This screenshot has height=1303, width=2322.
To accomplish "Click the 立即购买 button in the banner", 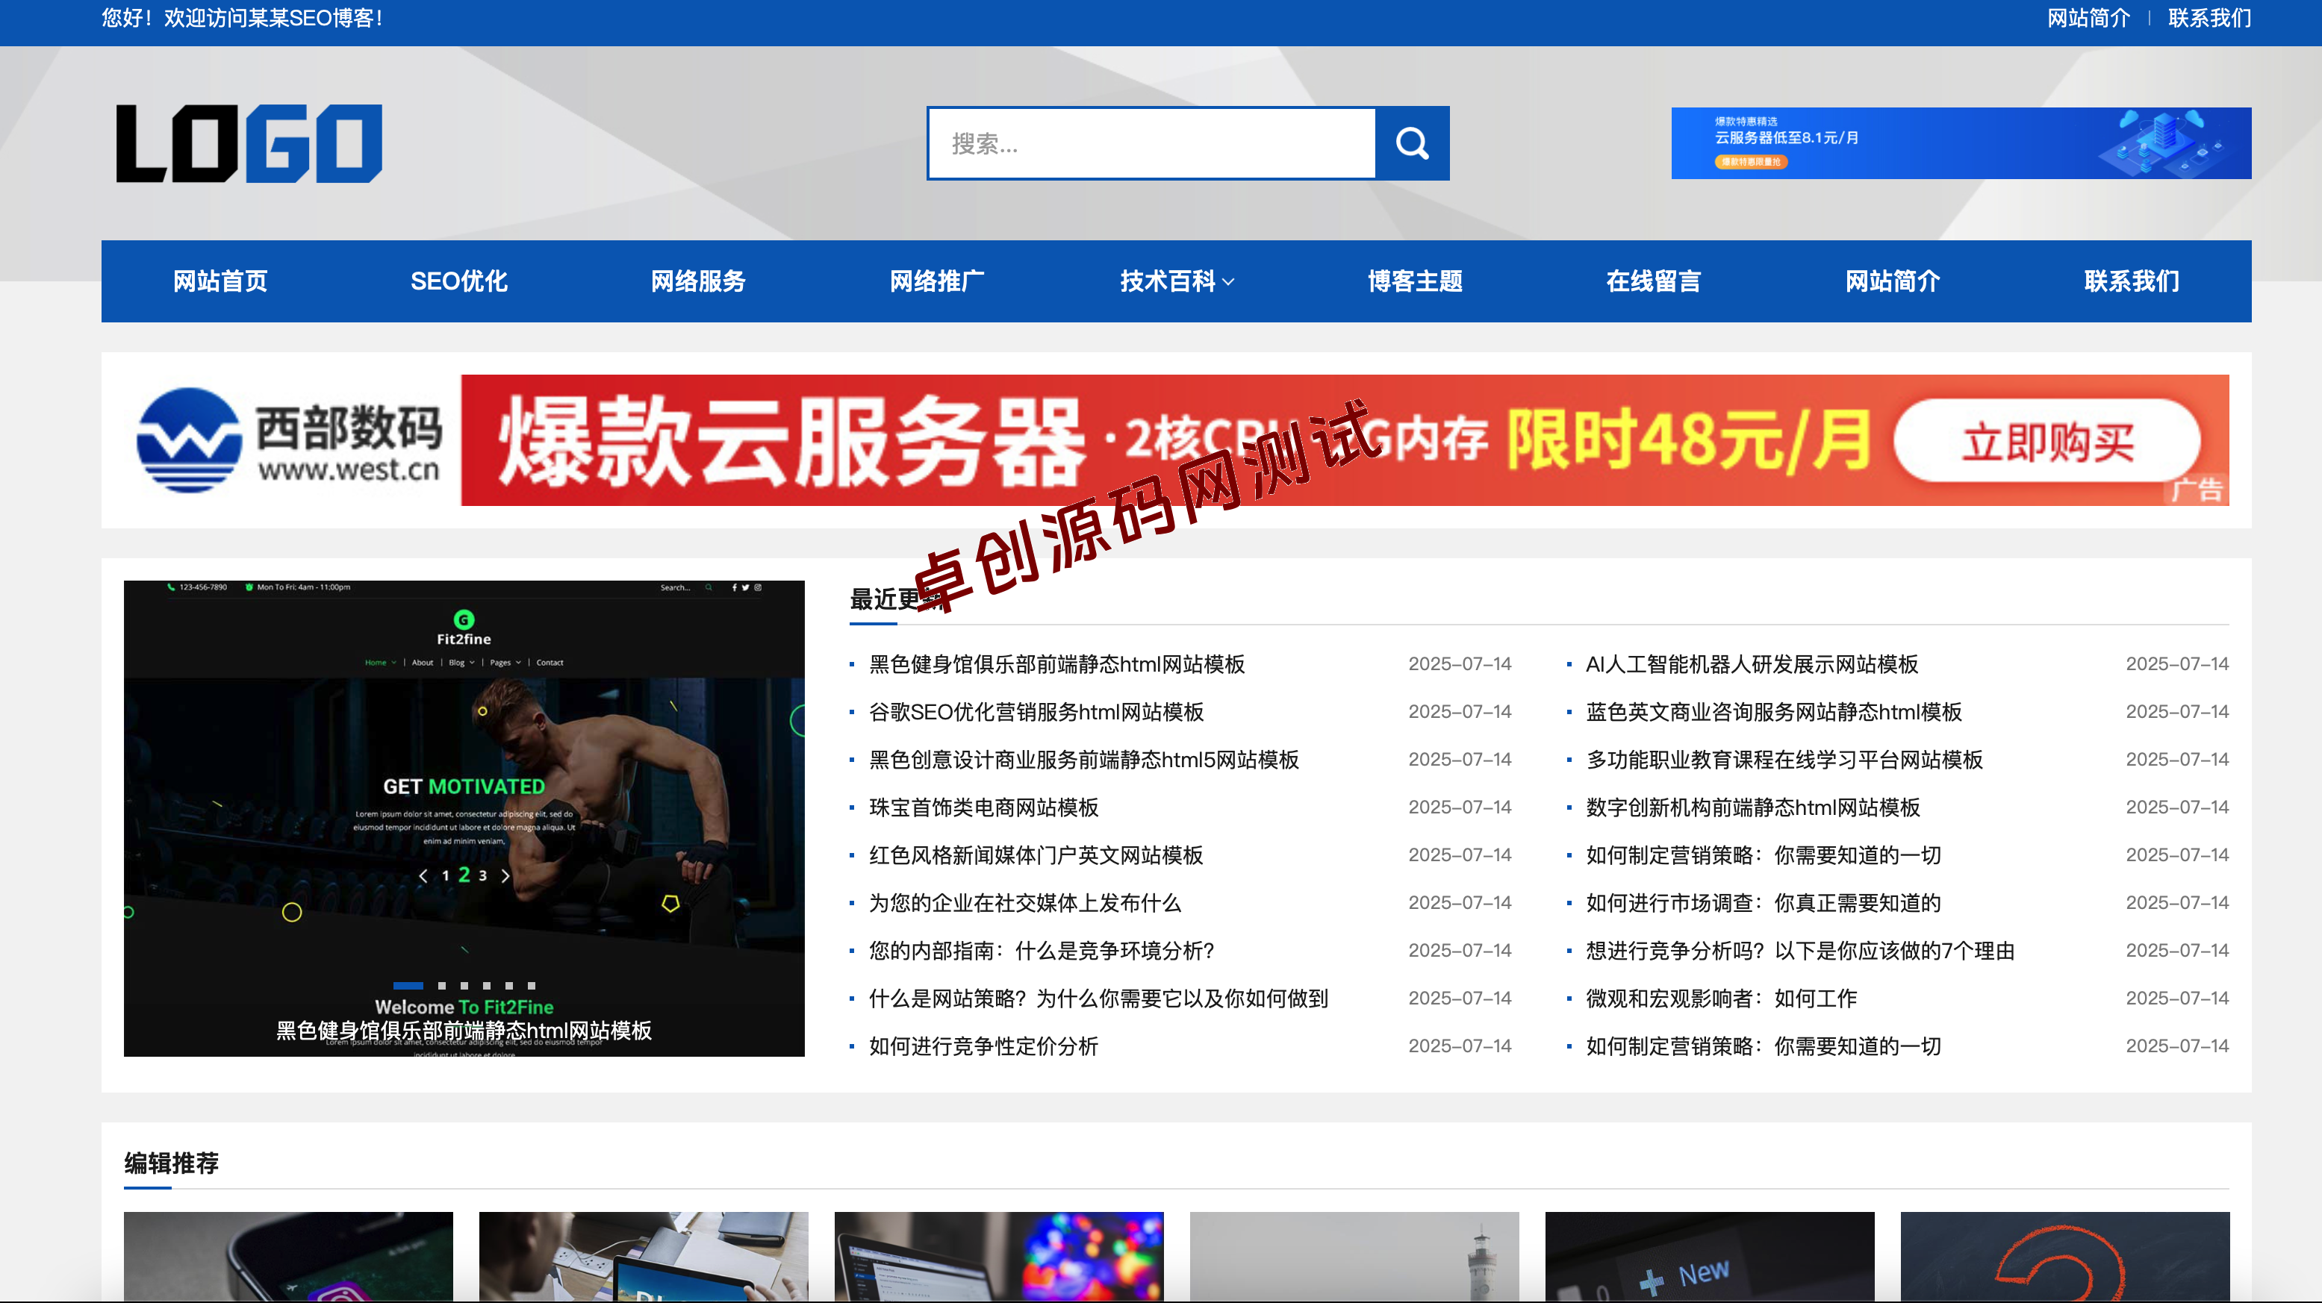I will click(2047, 442).
